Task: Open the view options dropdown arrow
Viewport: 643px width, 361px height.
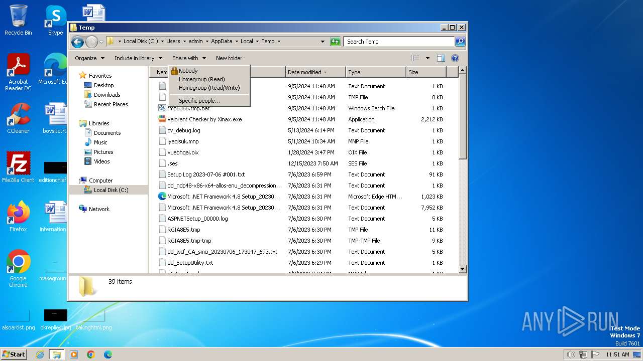Action: (427, 58)
